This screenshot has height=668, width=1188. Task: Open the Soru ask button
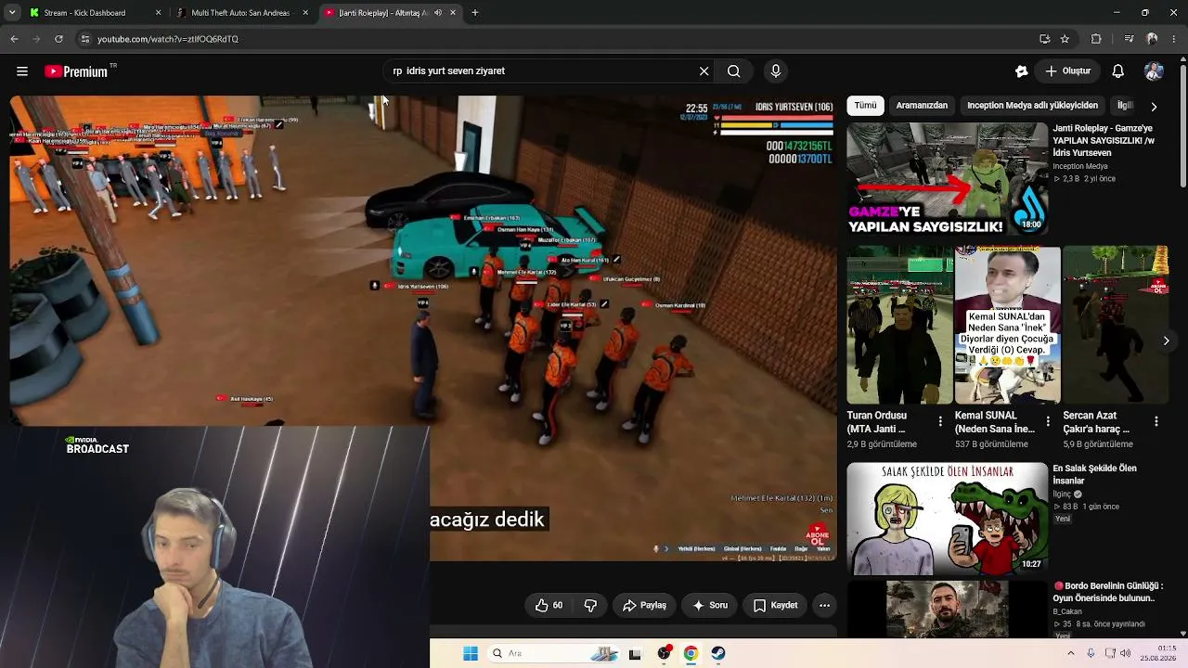click(x=710, y=605)
